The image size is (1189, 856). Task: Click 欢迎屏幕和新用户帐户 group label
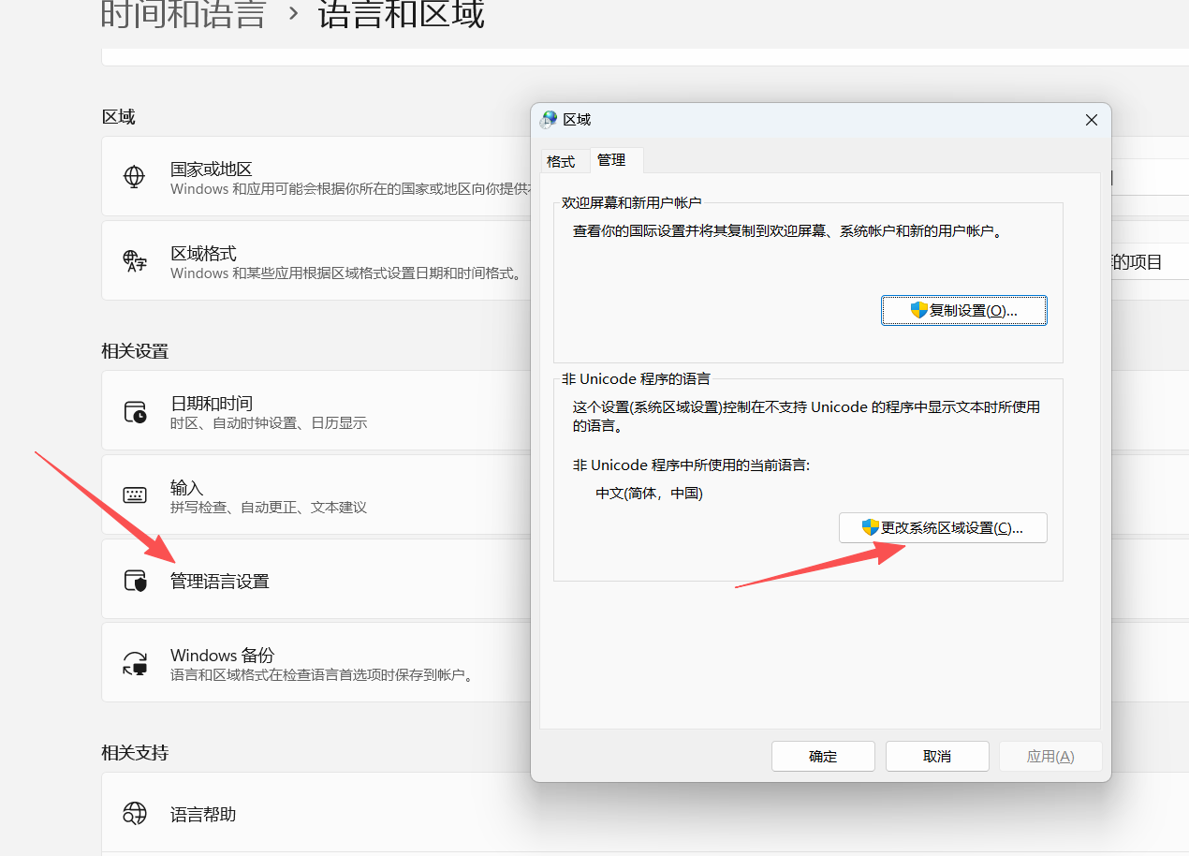[631, 202]
